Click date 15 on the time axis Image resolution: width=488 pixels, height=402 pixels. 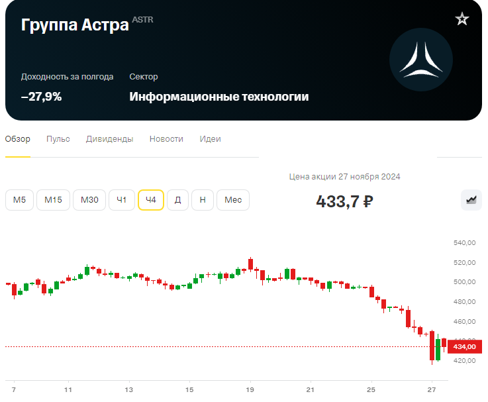[189, 389]
